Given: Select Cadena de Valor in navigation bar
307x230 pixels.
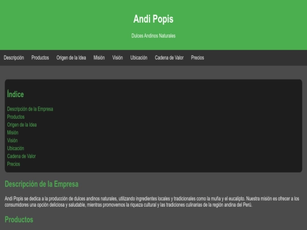Looking at the screenshot, I should coord(169,58).
